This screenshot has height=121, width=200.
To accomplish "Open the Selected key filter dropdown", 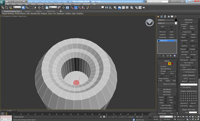I will tap(166, 117).
